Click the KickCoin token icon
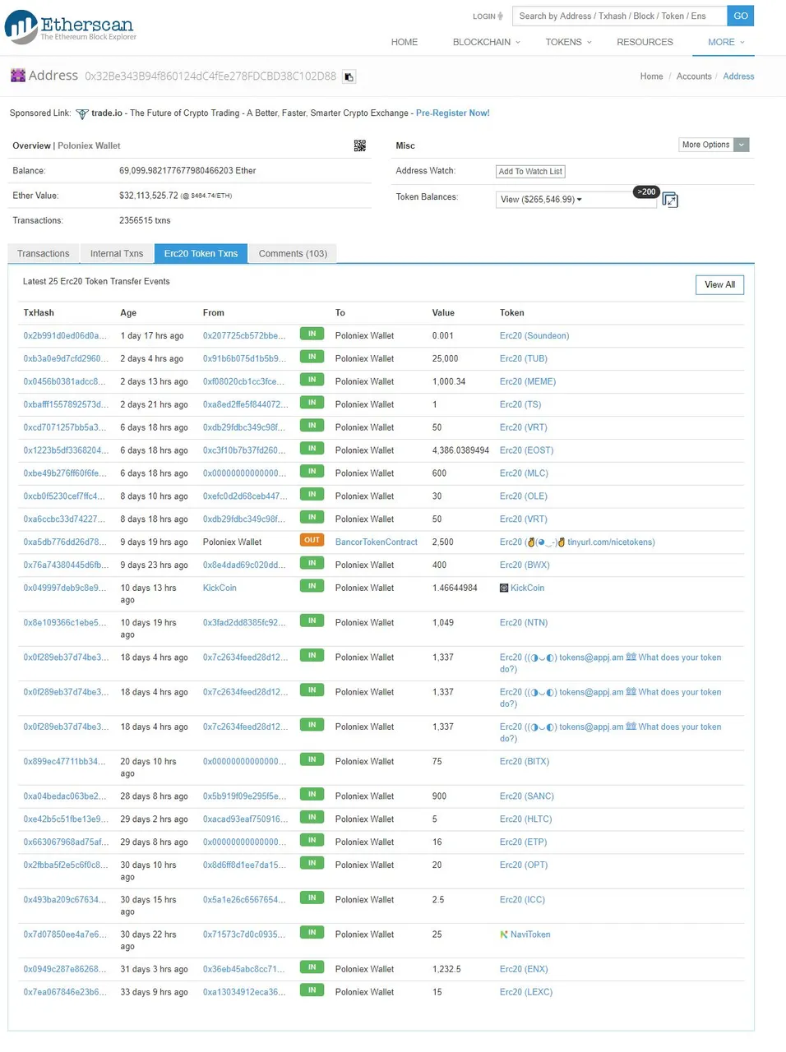 tap(504, 588)
